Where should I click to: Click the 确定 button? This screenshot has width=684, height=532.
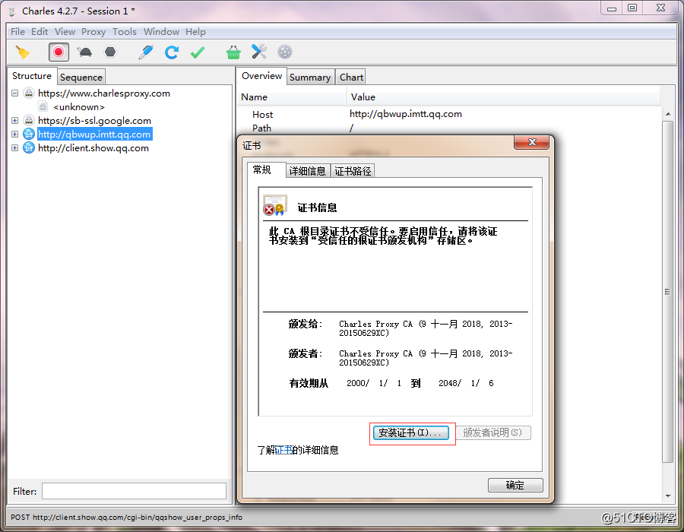pyautogui.click(x=515, y=485)
